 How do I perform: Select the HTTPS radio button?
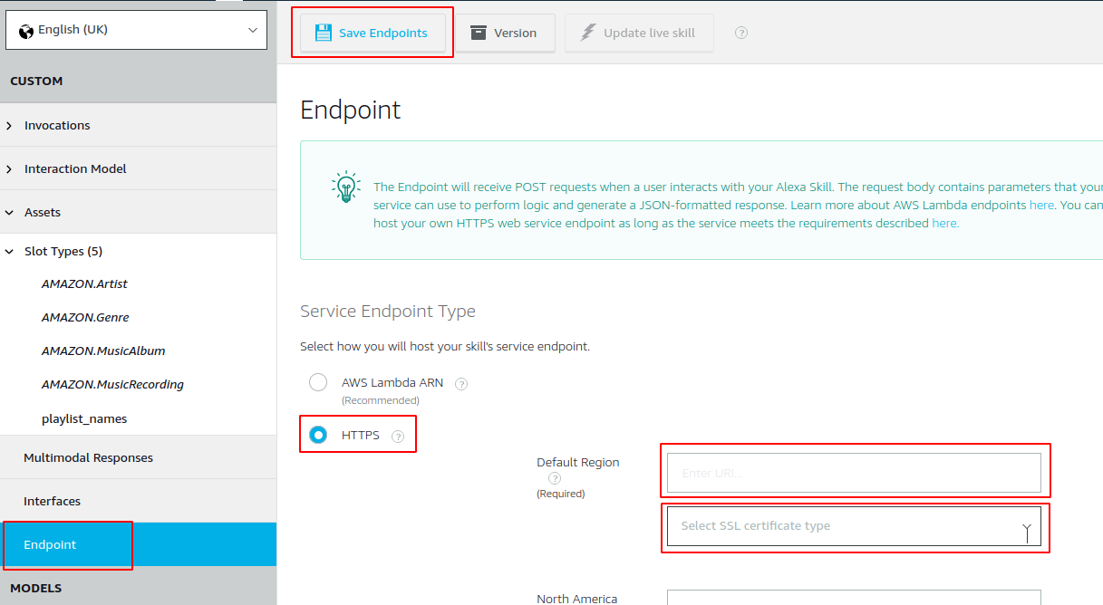(x=318, y=436)
